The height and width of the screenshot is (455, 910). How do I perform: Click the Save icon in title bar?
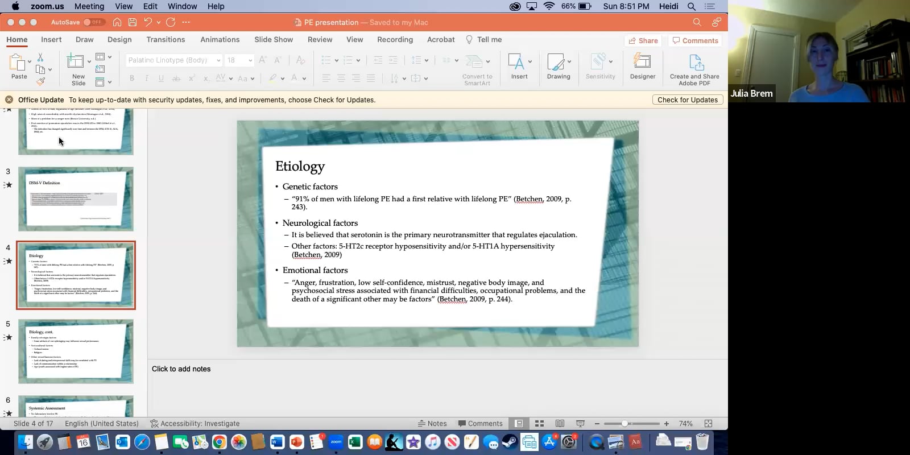click(x=133, y=22)
